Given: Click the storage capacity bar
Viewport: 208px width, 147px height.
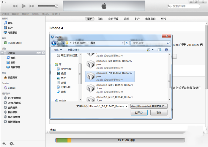Looking at the screenshot, I should (x=120, y=140).
